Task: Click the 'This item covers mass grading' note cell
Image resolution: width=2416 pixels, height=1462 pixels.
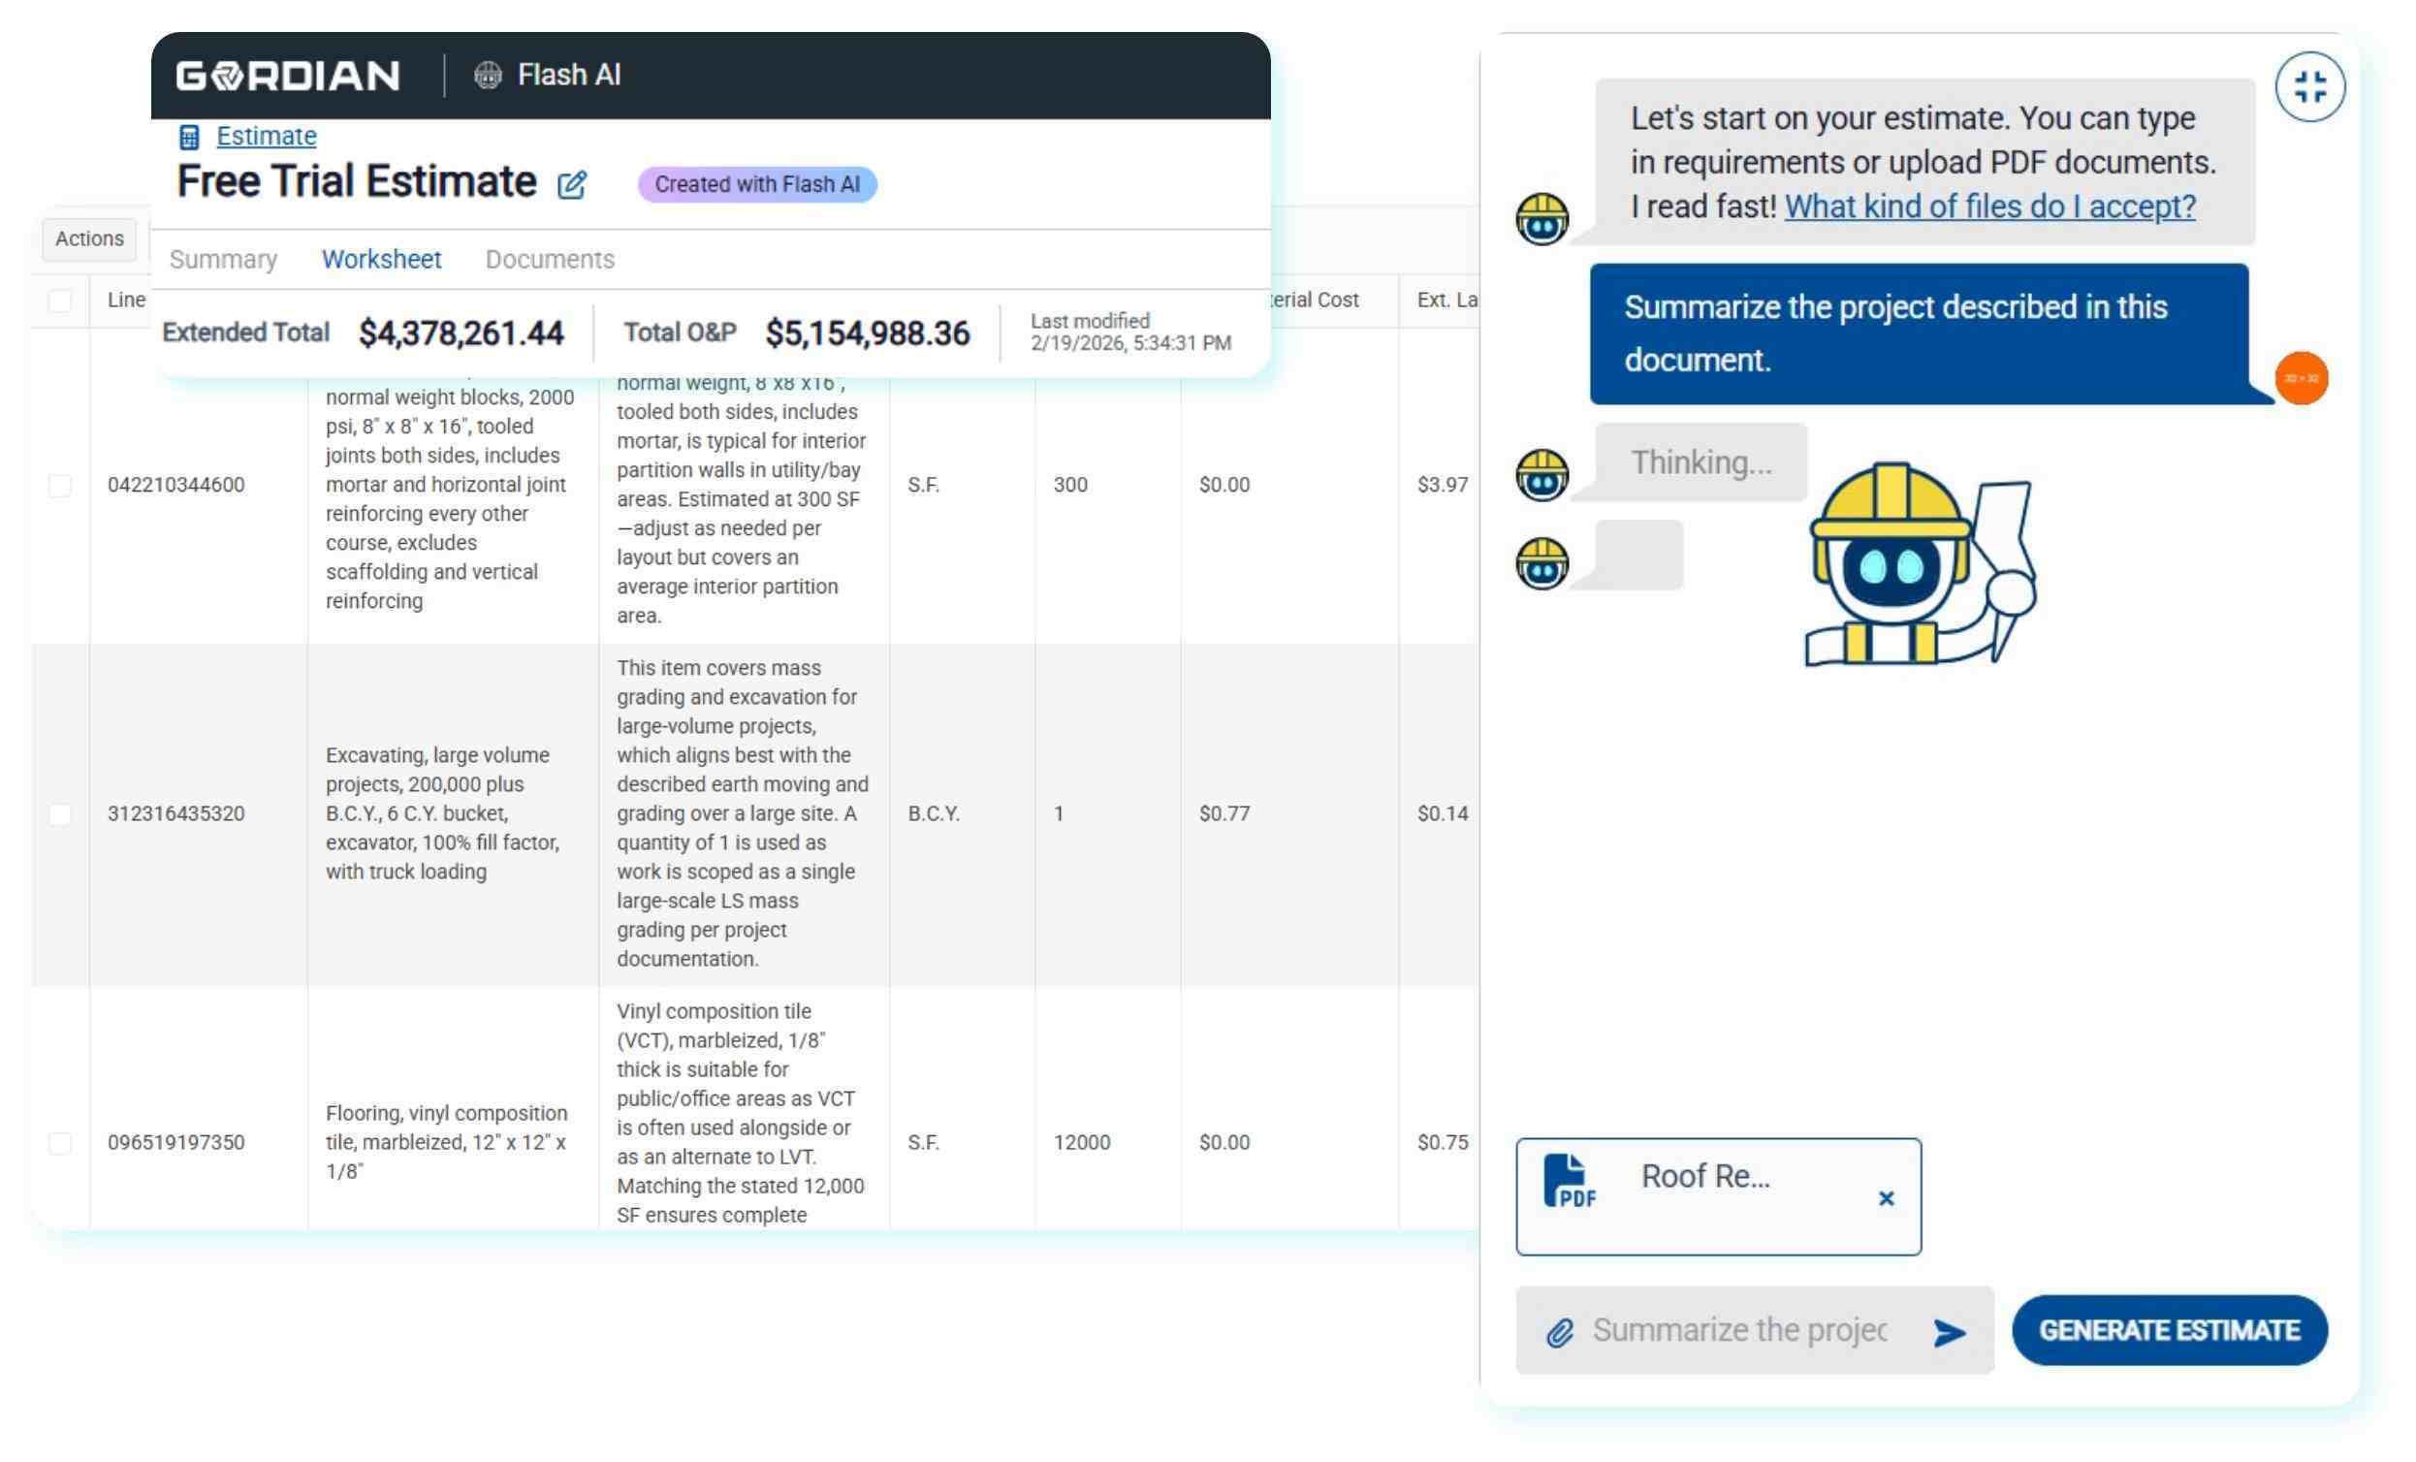Action: coord(743,813)
